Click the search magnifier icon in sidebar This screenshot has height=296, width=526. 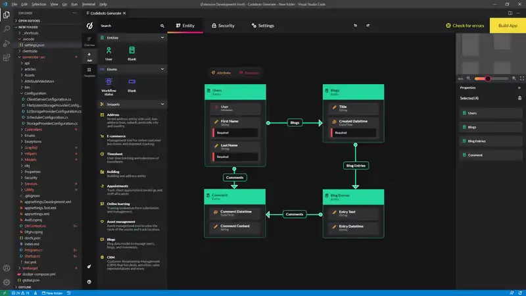(162, 26)
